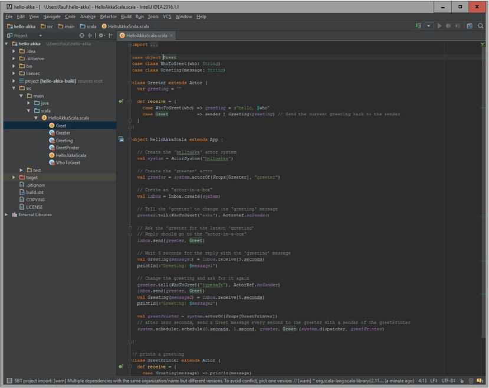489x388 pixels.
Task: Click the Scroll from Source icon
Action: click(x=82, y=35)
